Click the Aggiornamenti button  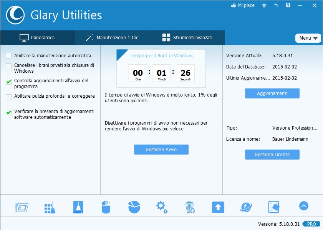coord(272,93)
